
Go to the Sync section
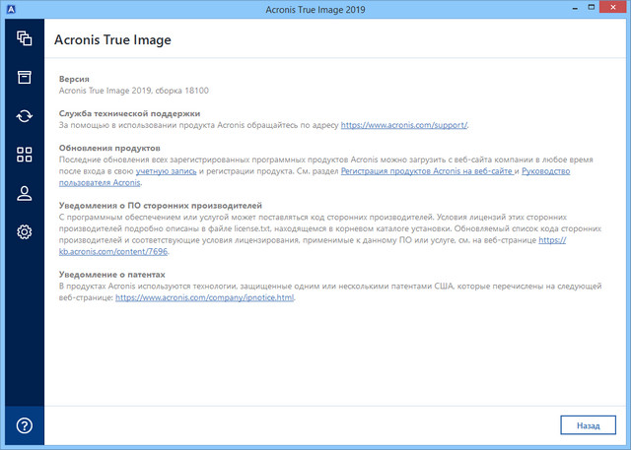pyautogui.click(x=25, y=116)
